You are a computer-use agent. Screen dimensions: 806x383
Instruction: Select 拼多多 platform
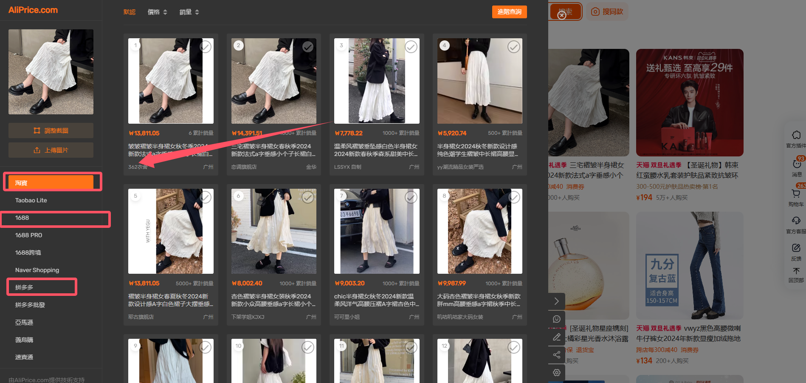(24, 287)
